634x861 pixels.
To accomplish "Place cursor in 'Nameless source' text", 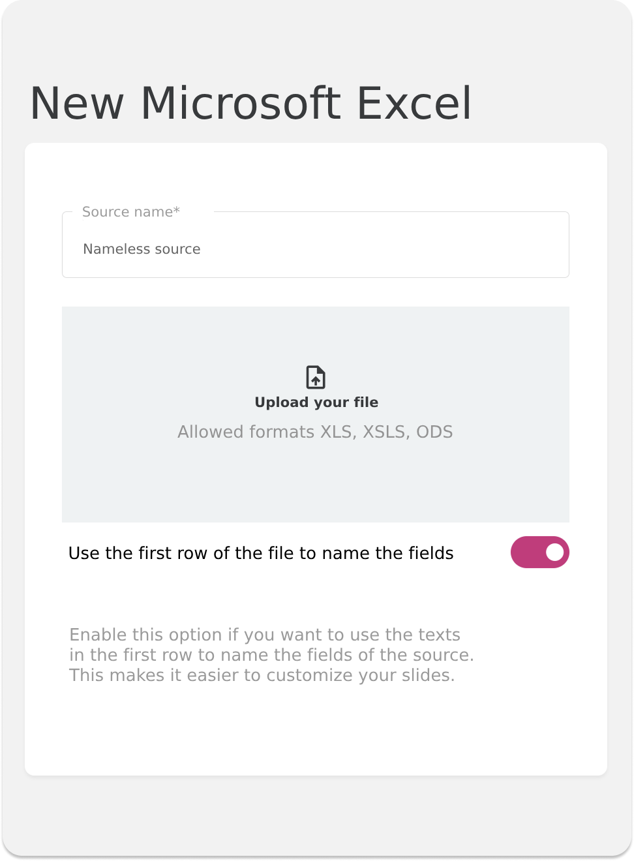I will click(142, 249).
